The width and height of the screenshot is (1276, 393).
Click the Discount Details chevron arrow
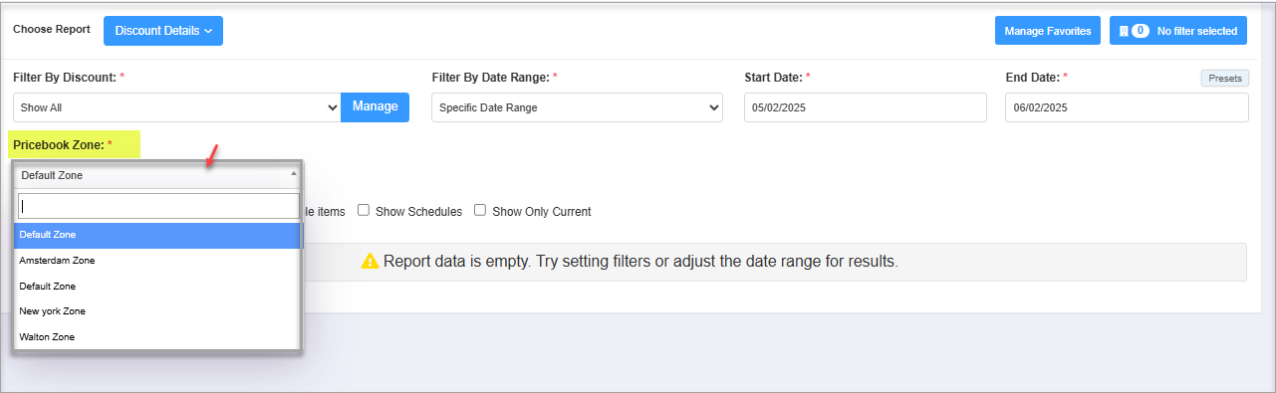point(208,31)
